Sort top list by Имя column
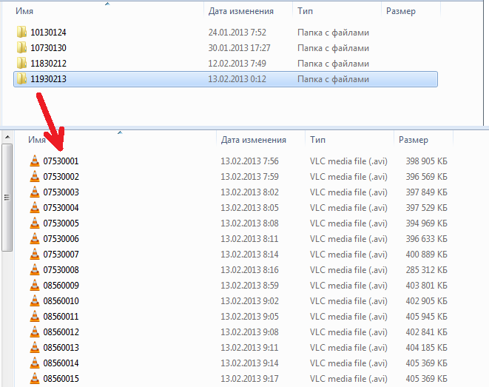The width and height of the screenshot is (489, 387). [24, 11]
